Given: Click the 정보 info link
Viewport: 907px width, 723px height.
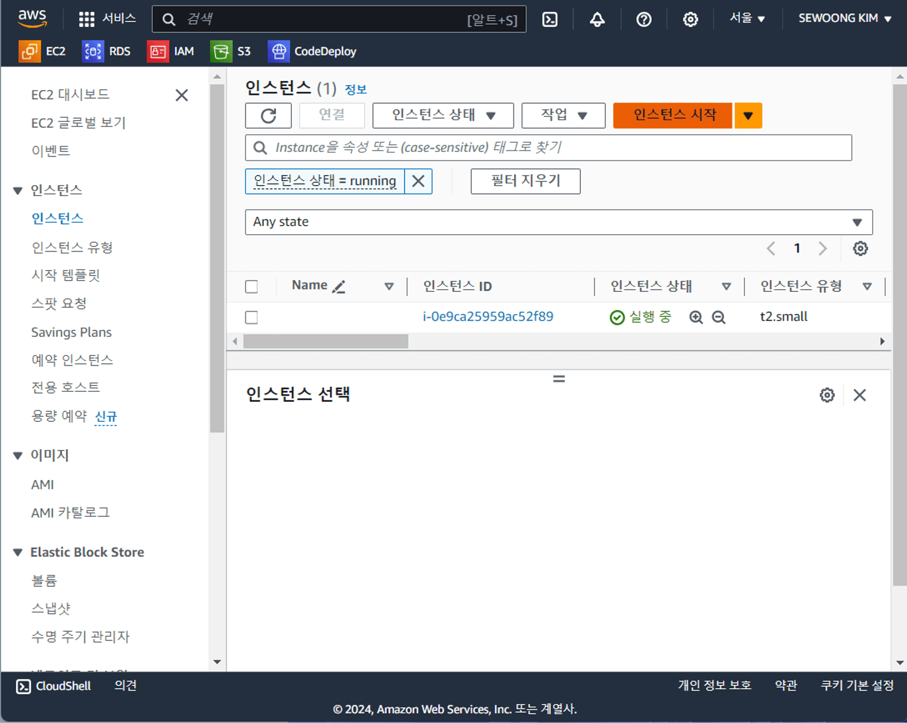Looking at the screenshot, I should click(x=356, y=89).
